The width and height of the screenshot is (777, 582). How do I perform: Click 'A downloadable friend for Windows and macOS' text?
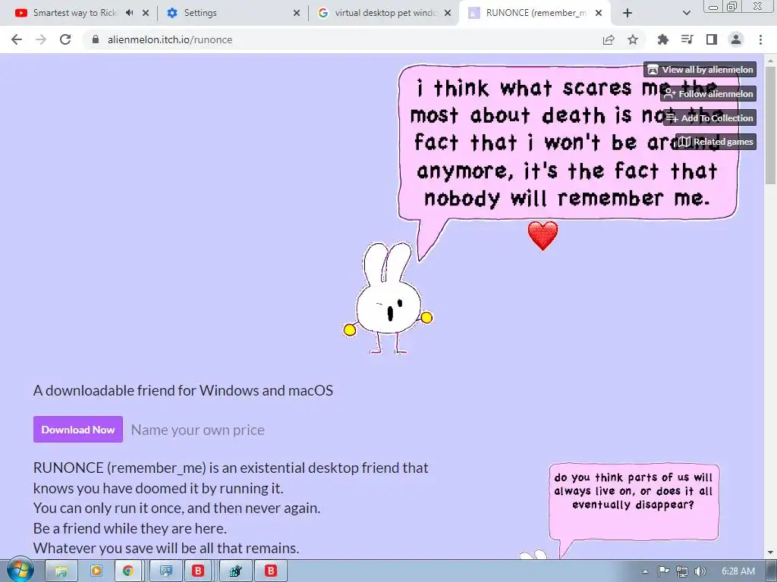click(183, 390)
